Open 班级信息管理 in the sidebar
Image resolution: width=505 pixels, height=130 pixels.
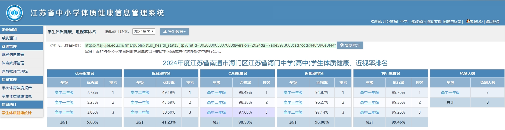pyautogui.click(x=21, y=55)
